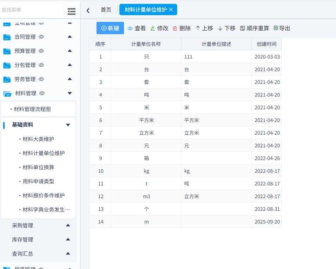This screenshot has height=269, width=336.
Task: Select the row with name 元
Action: pos(186,146)
